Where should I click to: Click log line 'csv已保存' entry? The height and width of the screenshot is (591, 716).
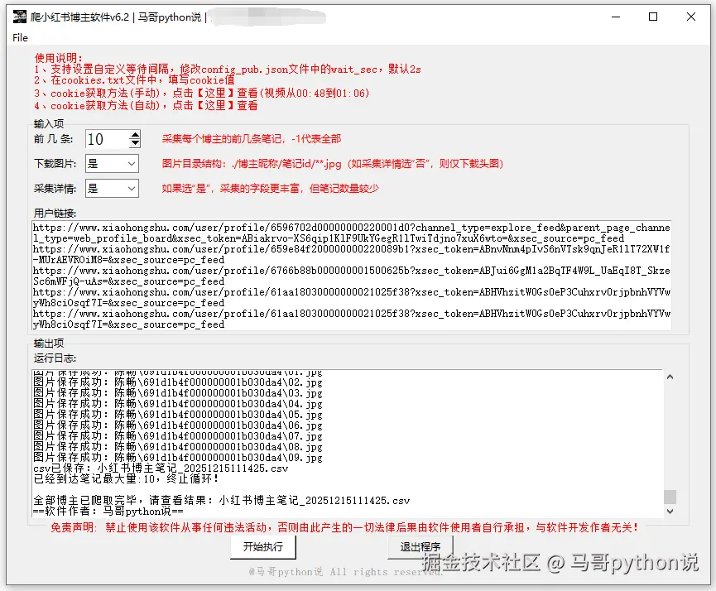161,468
